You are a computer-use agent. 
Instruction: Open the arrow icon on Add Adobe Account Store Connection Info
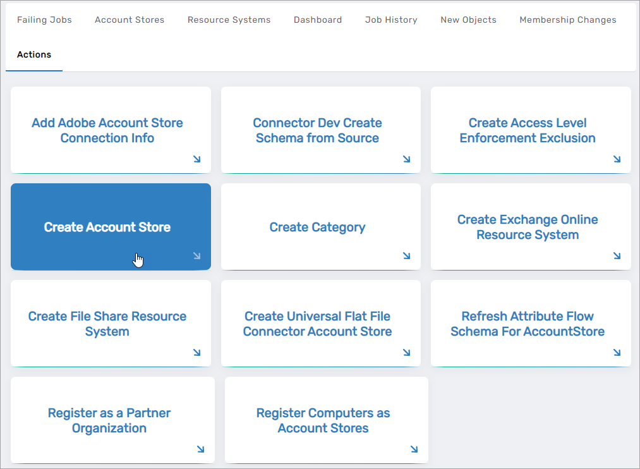tap(196, 159)
